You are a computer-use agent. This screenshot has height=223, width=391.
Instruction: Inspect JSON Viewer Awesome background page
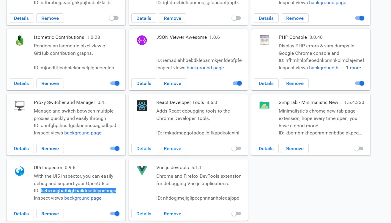[205, 68]
